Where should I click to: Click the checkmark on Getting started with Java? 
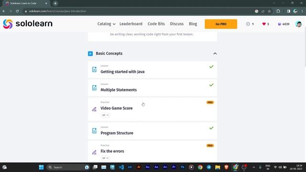[x=211, y=67]
